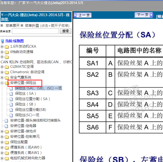The width and height of the screenshot is (163, 162).
Task: Expand the 便捷系统（高AW1）folder
Action: point(2,153)
